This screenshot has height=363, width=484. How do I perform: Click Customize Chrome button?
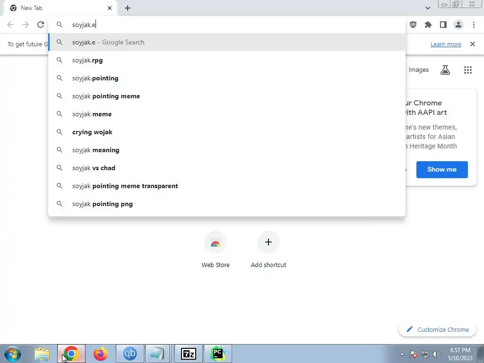tap(437, 329)
